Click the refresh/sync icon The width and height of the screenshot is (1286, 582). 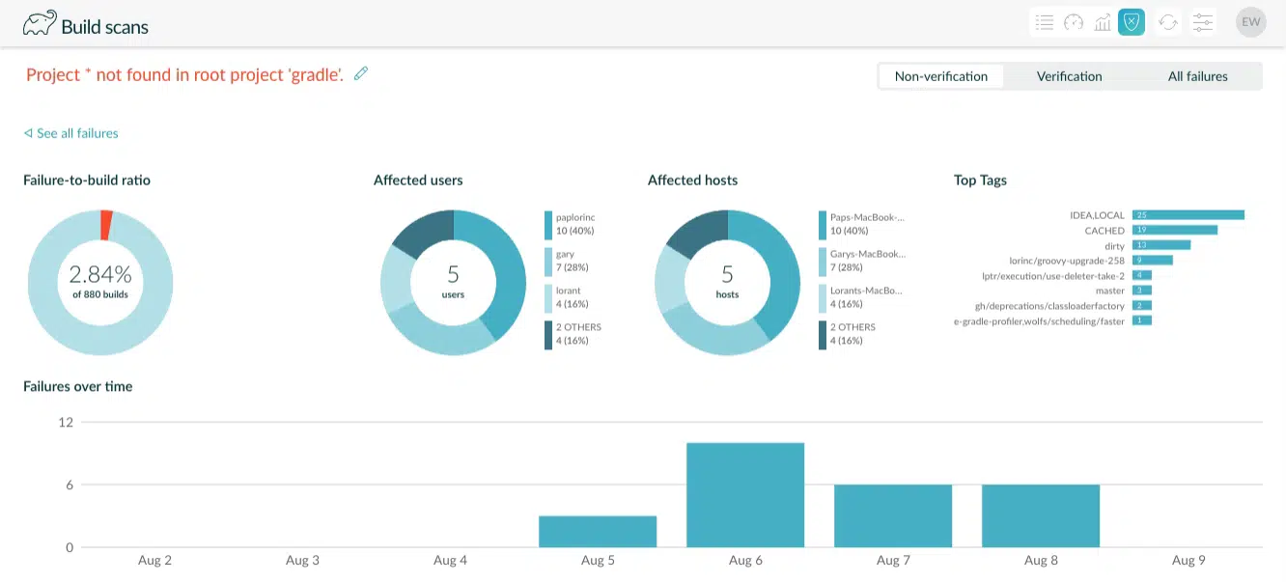click(1167, 21)
